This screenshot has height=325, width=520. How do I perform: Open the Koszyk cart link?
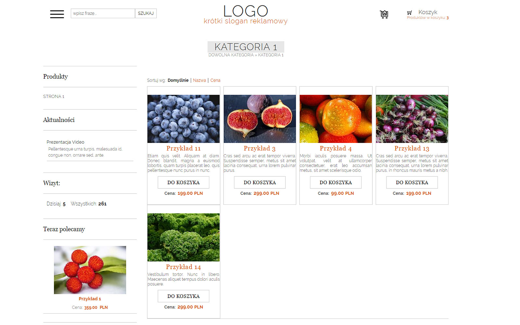coord(428,12)
